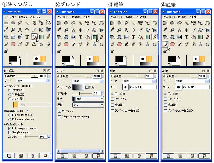Image resolution: width=214 pixels, height=163 pixels.
Task: Open ヘルプ menu in the 絵筆 window
Action: point(195,17)
